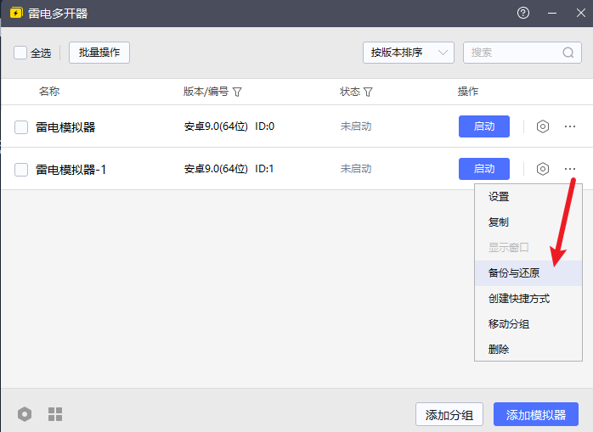The image size is (593, 432).
Task: Open settings hexagon icon for 雷电模拟器 row
Action: click(x=543, y=126)
